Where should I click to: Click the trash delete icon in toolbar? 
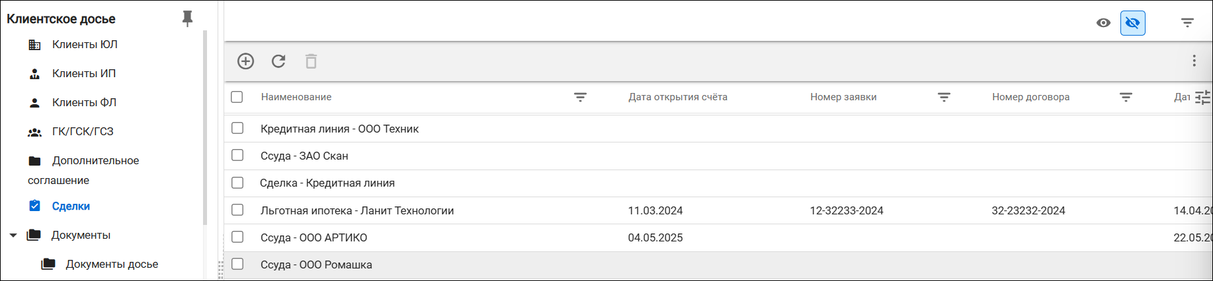(311, 61)
